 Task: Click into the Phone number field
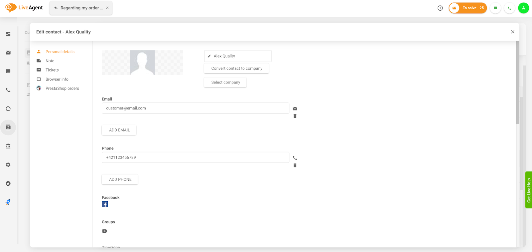pos(196,157)
